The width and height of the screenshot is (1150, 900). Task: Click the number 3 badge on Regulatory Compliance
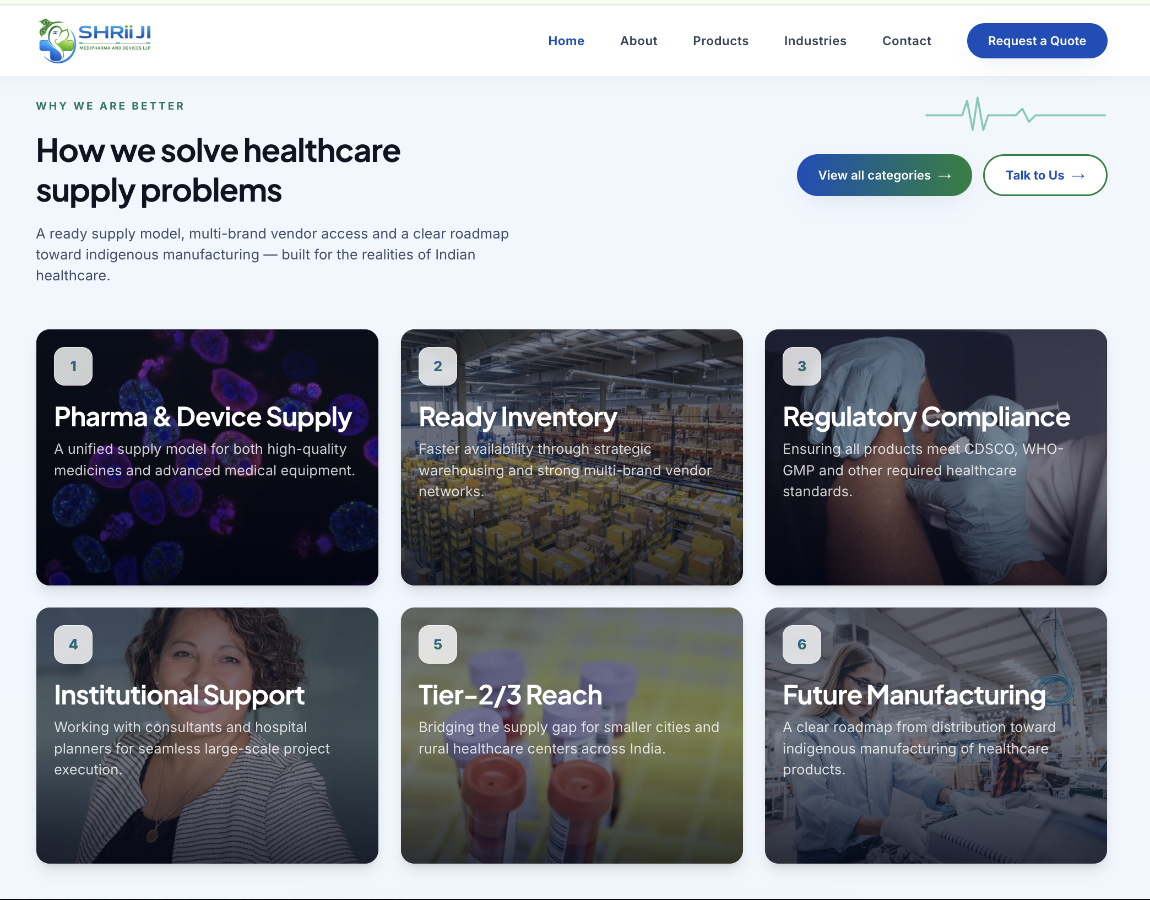point(802,366)
